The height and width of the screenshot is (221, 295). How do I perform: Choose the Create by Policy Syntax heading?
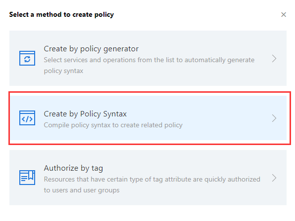tap(85, 114)
